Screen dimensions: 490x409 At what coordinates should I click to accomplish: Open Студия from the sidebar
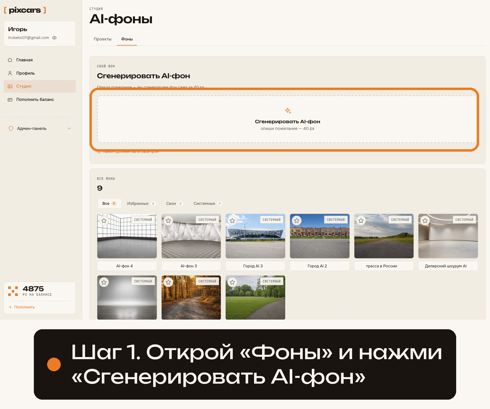[40, 86]
